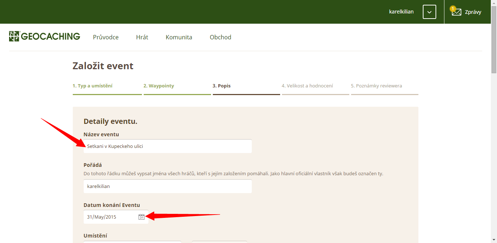Open the Průvodce menu
The width and height of the screenshot is (497, 243).
click(x=106, y=37)
